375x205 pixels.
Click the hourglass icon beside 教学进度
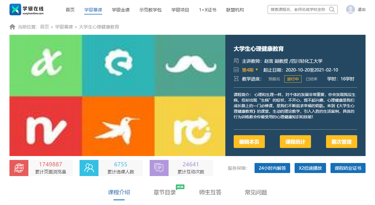[x=236, y=79]
